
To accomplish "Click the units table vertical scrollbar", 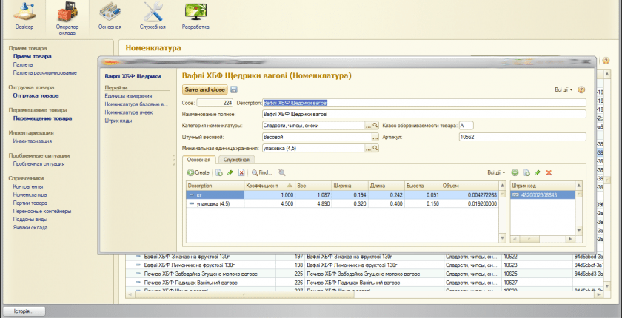I will click(503, 212).
